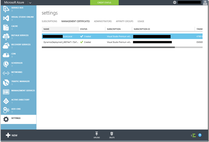Click the thumbprint starting with E5E90
209x142 pixels.
199,42
